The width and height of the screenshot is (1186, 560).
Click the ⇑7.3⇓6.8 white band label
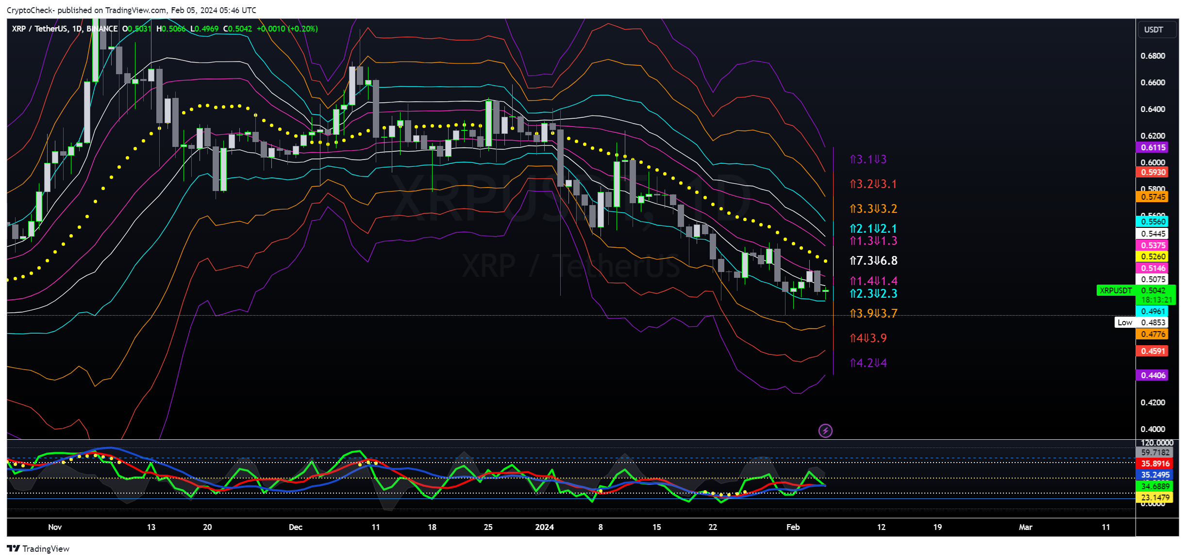click(x=873, y=260)
